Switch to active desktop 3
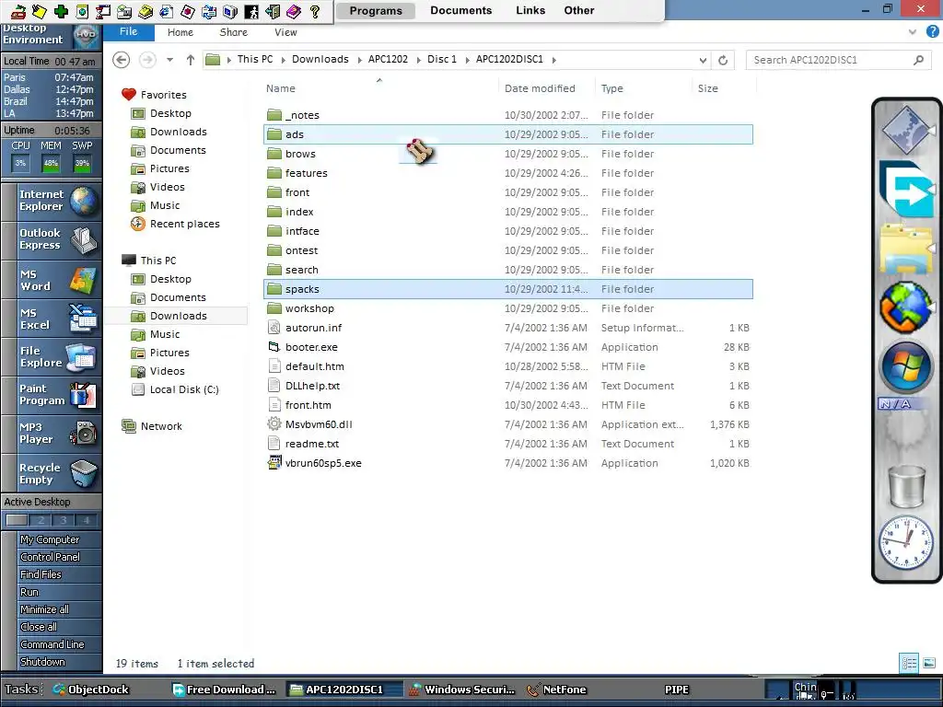943x707 pixels. 64,520
